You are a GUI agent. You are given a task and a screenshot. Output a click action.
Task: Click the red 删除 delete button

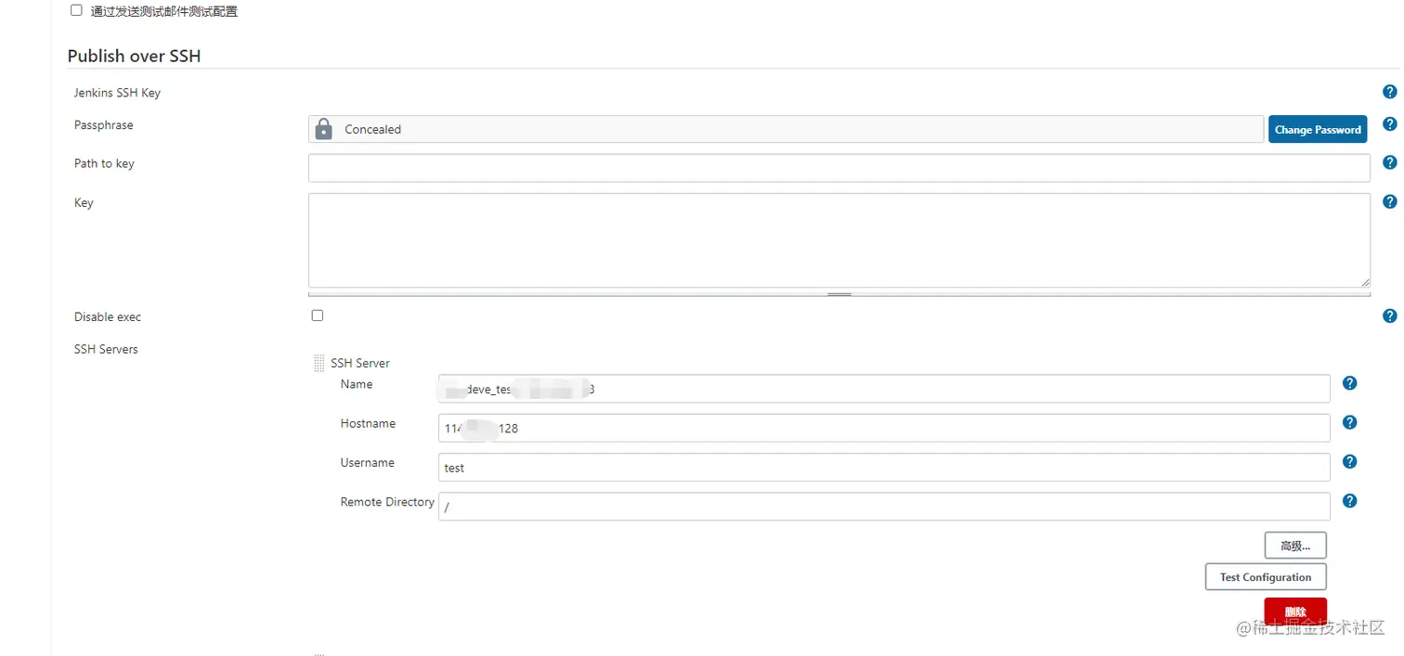tap(1295, 611)
